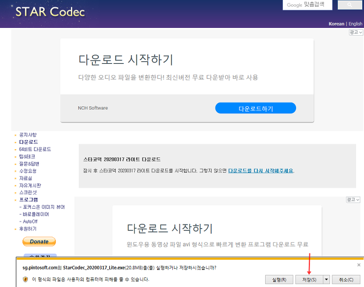Image resolution: width=364 pixels, height=287 pixels.
Task: Switch site language to Korean
Action: point(336,24)
